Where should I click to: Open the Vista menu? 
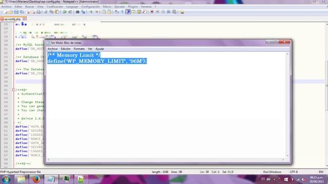(40, 7)
